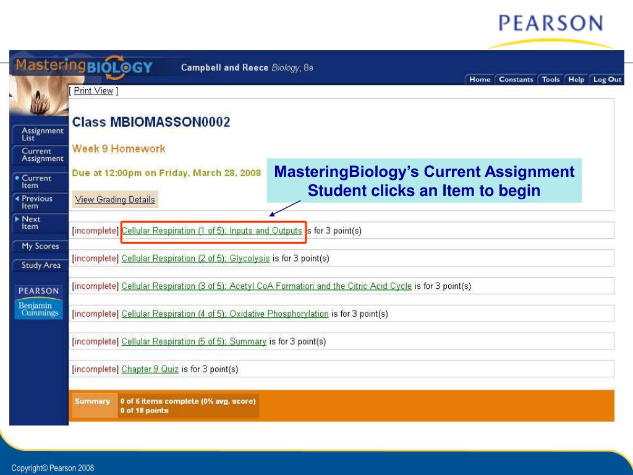Log Out of MasteringBiology
Viewport: 633px width, 475px height.
point(607,80)
